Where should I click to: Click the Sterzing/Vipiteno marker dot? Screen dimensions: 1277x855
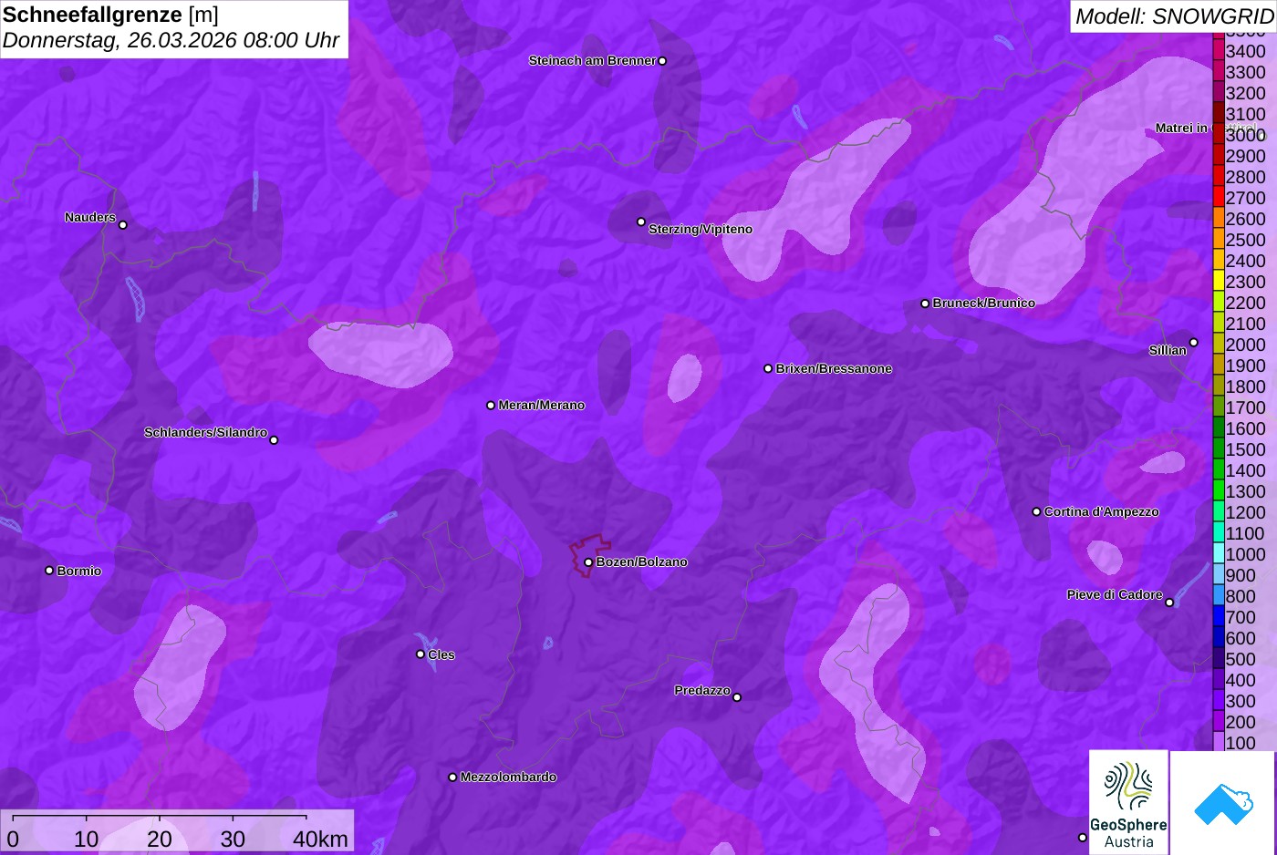(x=641, y=221)
